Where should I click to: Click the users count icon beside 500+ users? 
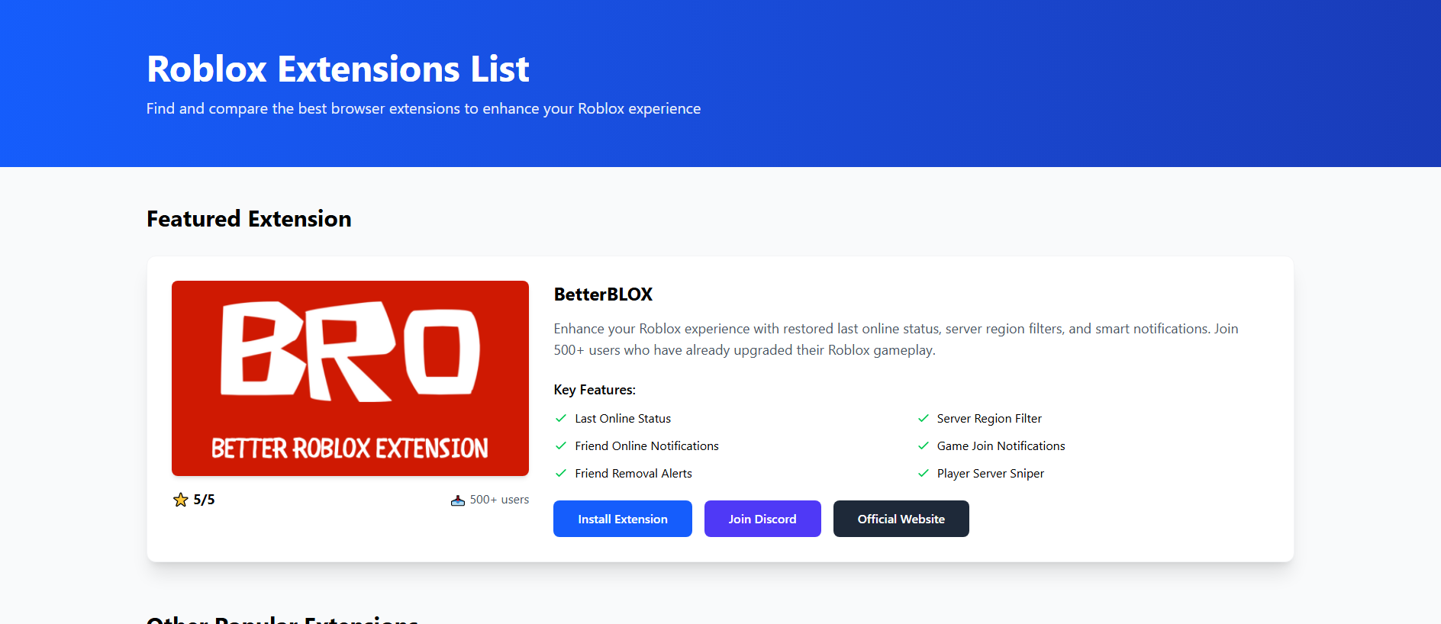pos(458,500)
